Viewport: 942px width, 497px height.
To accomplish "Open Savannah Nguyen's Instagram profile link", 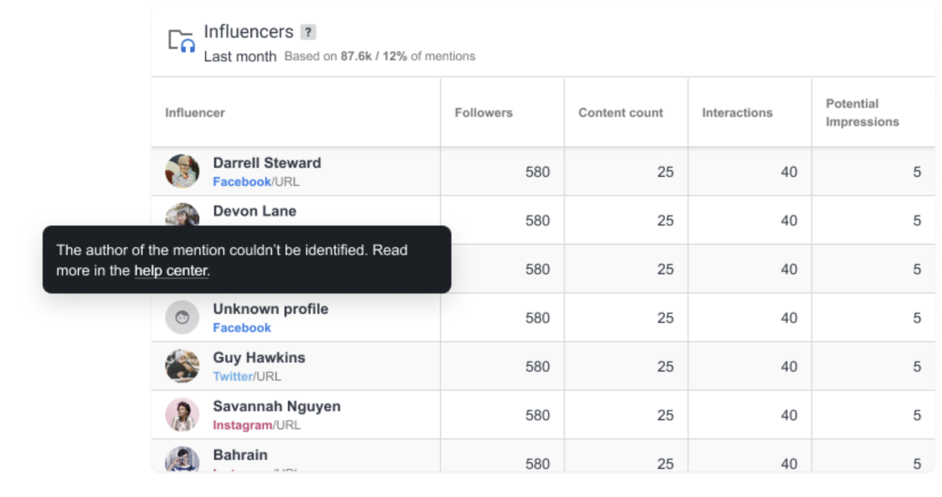I will click(242, 425).
